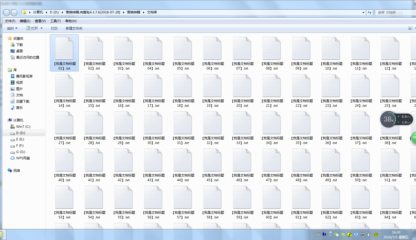The height and width of the screenshot is (240, 416).
Task: Click the change view icon in toolbar
Action: (410, 28)
